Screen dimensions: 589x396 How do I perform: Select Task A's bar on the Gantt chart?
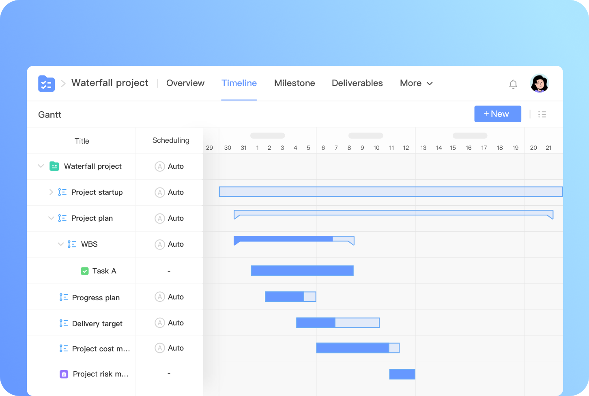(x=302, y=270)
